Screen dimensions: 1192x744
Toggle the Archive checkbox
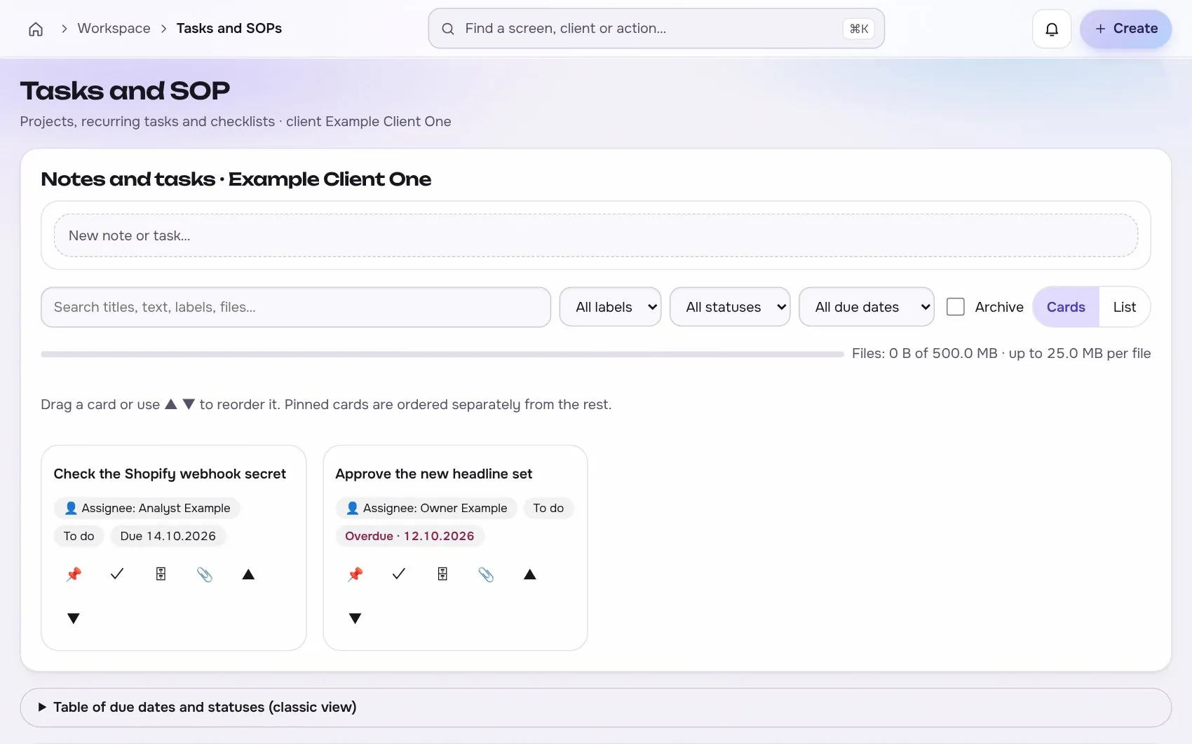pyautogui.click(x=956, y=307)
